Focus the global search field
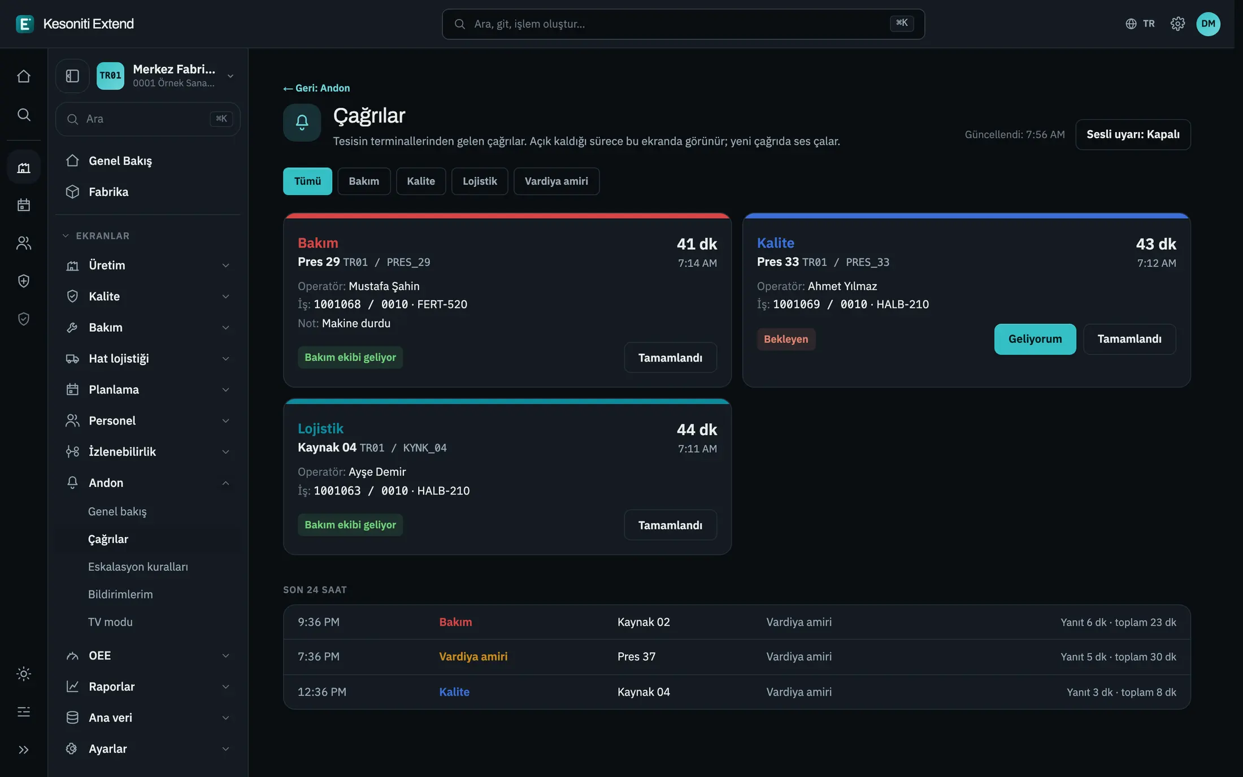The height and width of the screenshot is (777, 1243). pyautogui.click(x=683, y=24)
